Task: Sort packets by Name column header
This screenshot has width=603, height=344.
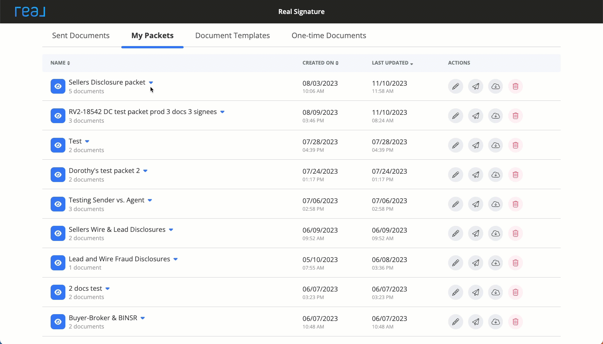Action: [60, 63]
